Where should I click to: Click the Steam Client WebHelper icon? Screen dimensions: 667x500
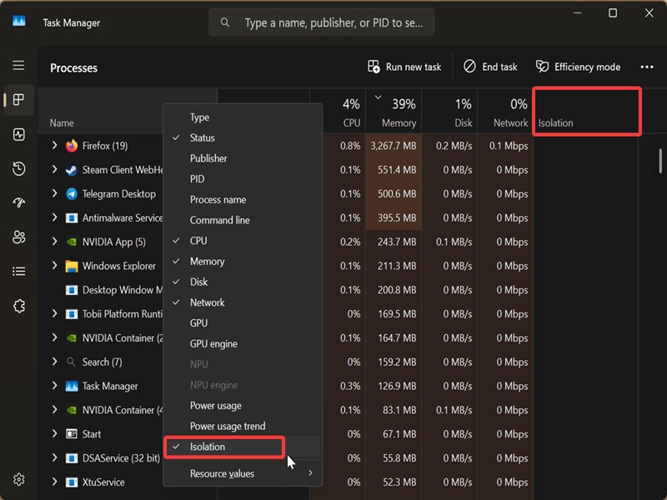pos(72,170)
